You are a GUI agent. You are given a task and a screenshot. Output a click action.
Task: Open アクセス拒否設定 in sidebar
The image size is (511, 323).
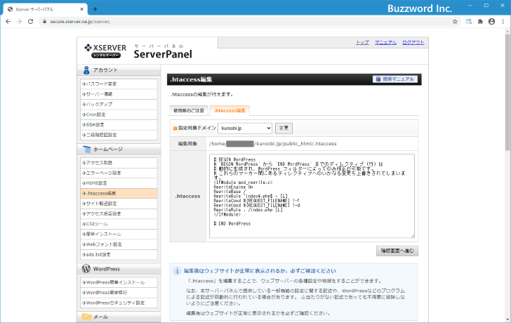[x=119, y=214]
